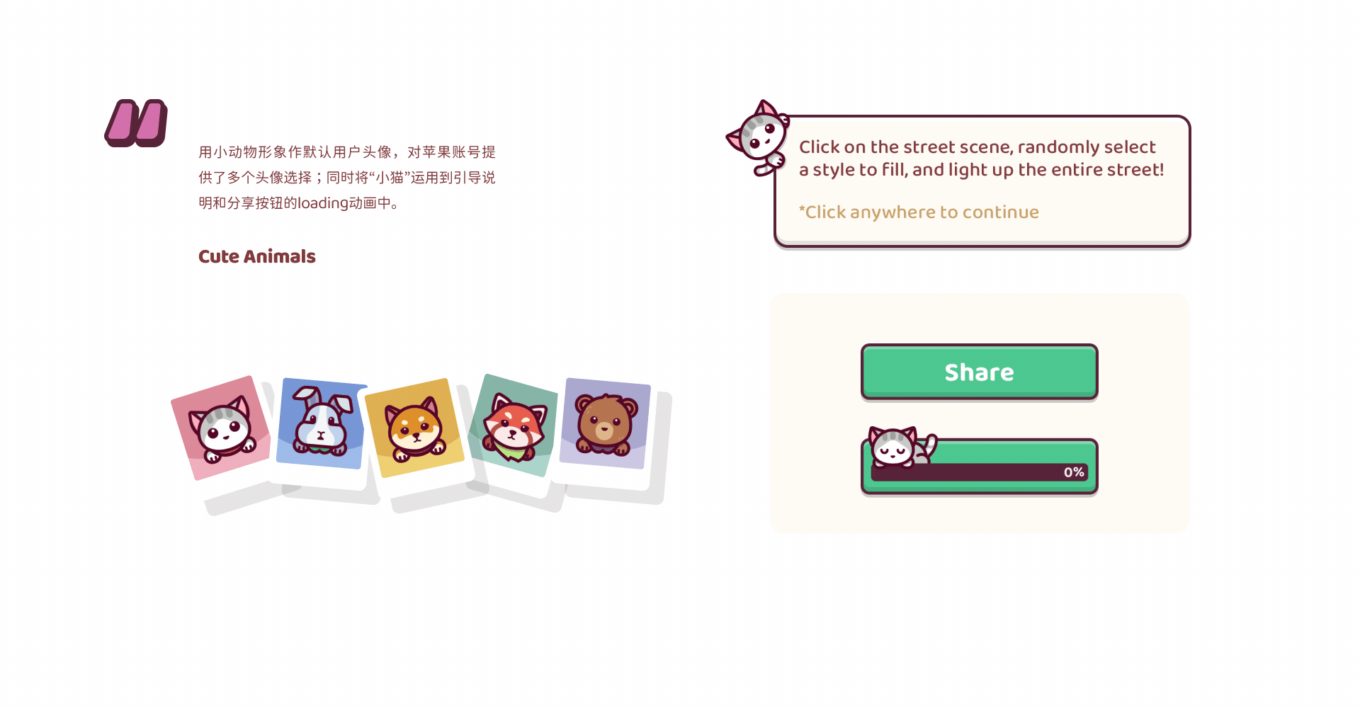The height and width of the screenshot is (708, 1360).
Task: Click the loading progress bar track
Action: 979,472
